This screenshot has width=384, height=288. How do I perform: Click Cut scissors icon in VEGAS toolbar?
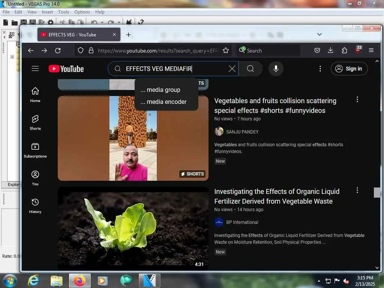tap(63, 22)
